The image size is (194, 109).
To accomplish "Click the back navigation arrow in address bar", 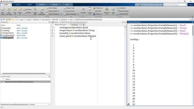I will pos(1,19).
